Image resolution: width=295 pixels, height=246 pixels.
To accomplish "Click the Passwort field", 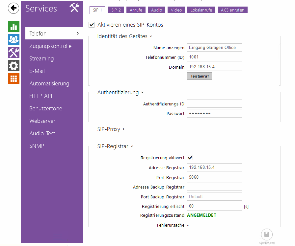I will point(214,113).
